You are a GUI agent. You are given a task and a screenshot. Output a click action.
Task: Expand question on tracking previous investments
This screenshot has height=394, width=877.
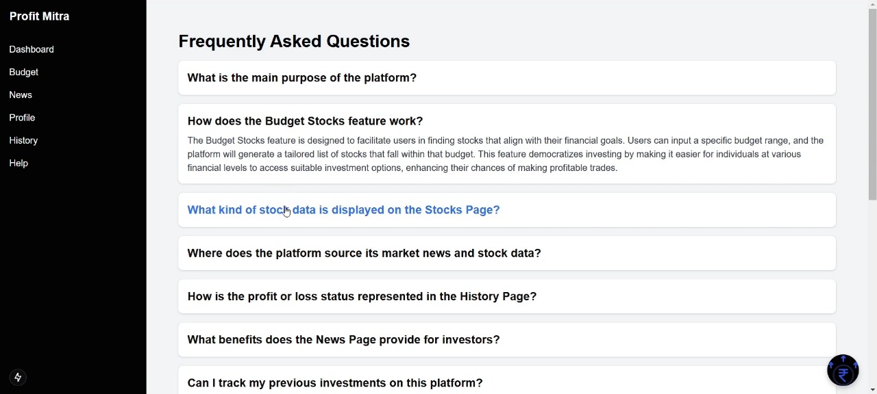[x=335, y=383]
